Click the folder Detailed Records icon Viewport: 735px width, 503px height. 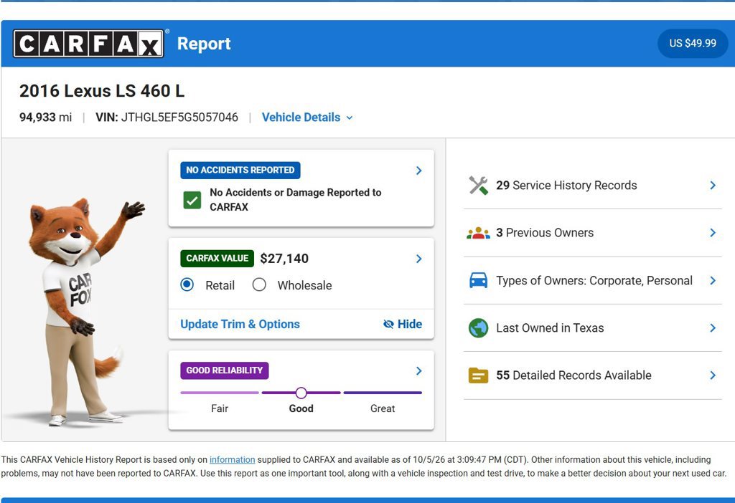(x=478, y=375)
